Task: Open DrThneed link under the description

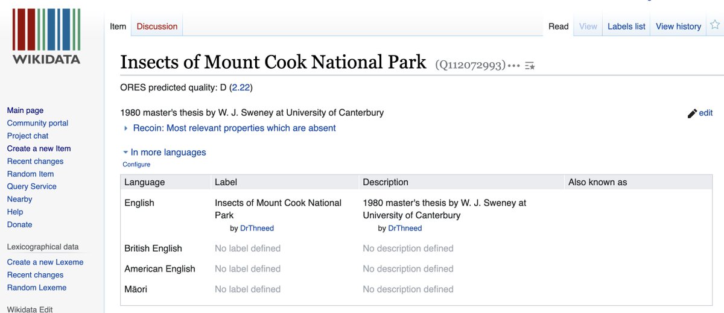Action: coord(405,228)
